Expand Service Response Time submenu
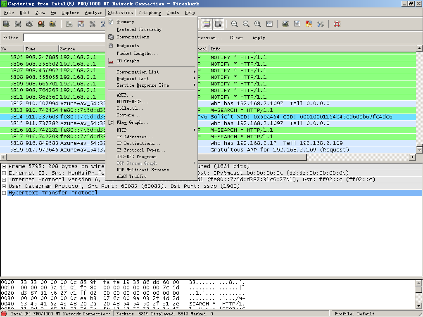This screenshot has height=317, width=423. [x=152, y=85]
